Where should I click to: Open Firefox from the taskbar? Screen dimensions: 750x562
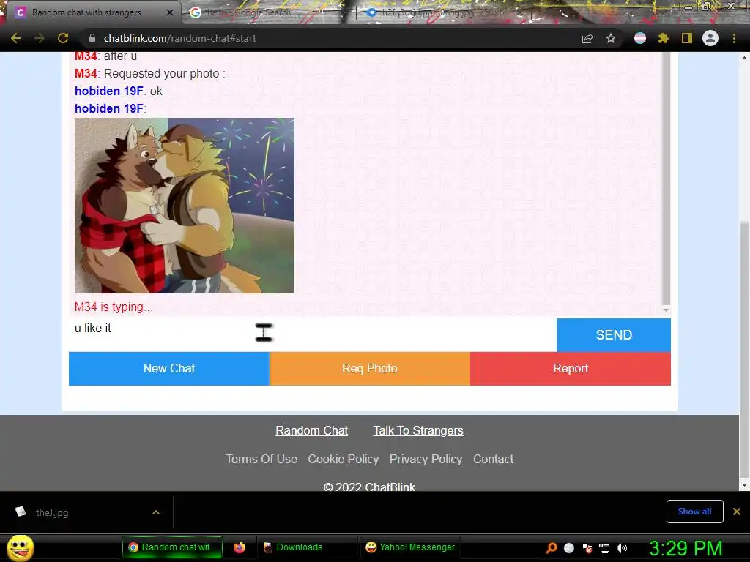pyautogui.click(x=240, y=547)
